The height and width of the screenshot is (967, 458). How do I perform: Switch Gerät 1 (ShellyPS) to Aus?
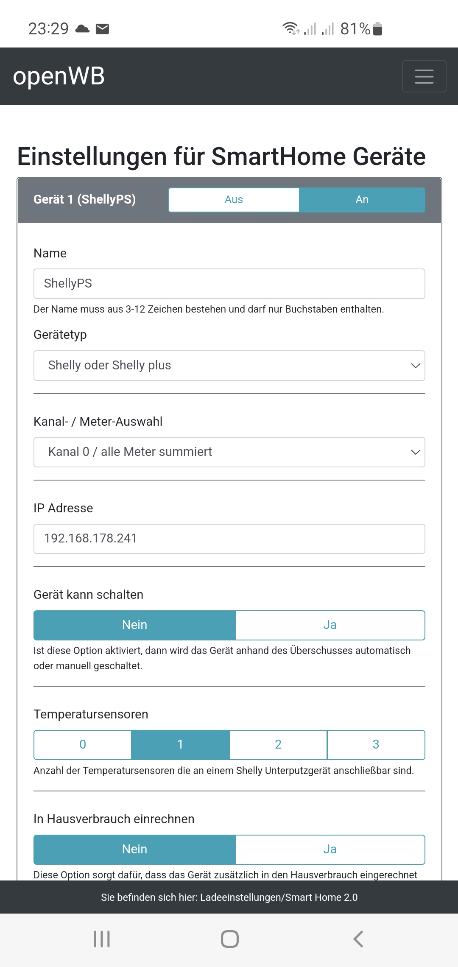coord(234,200)
